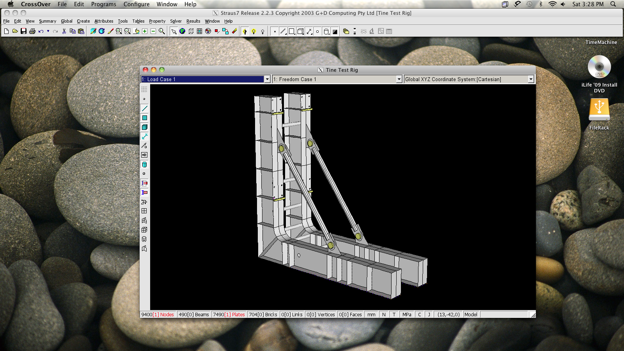Select the brick element tool in left toolbar

coord(144,127)
